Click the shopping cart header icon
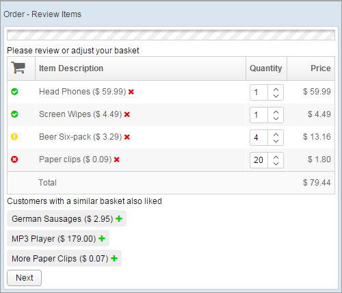 click(x=18, y=68)
